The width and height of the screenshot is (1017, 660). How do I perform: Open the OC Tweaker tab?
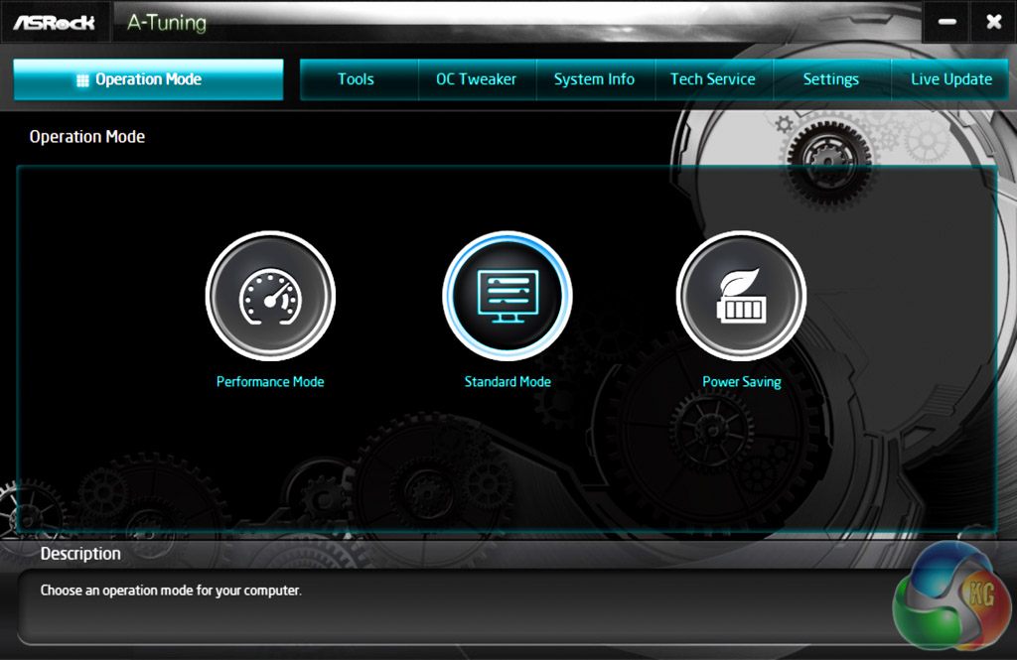tap(476, 79)
